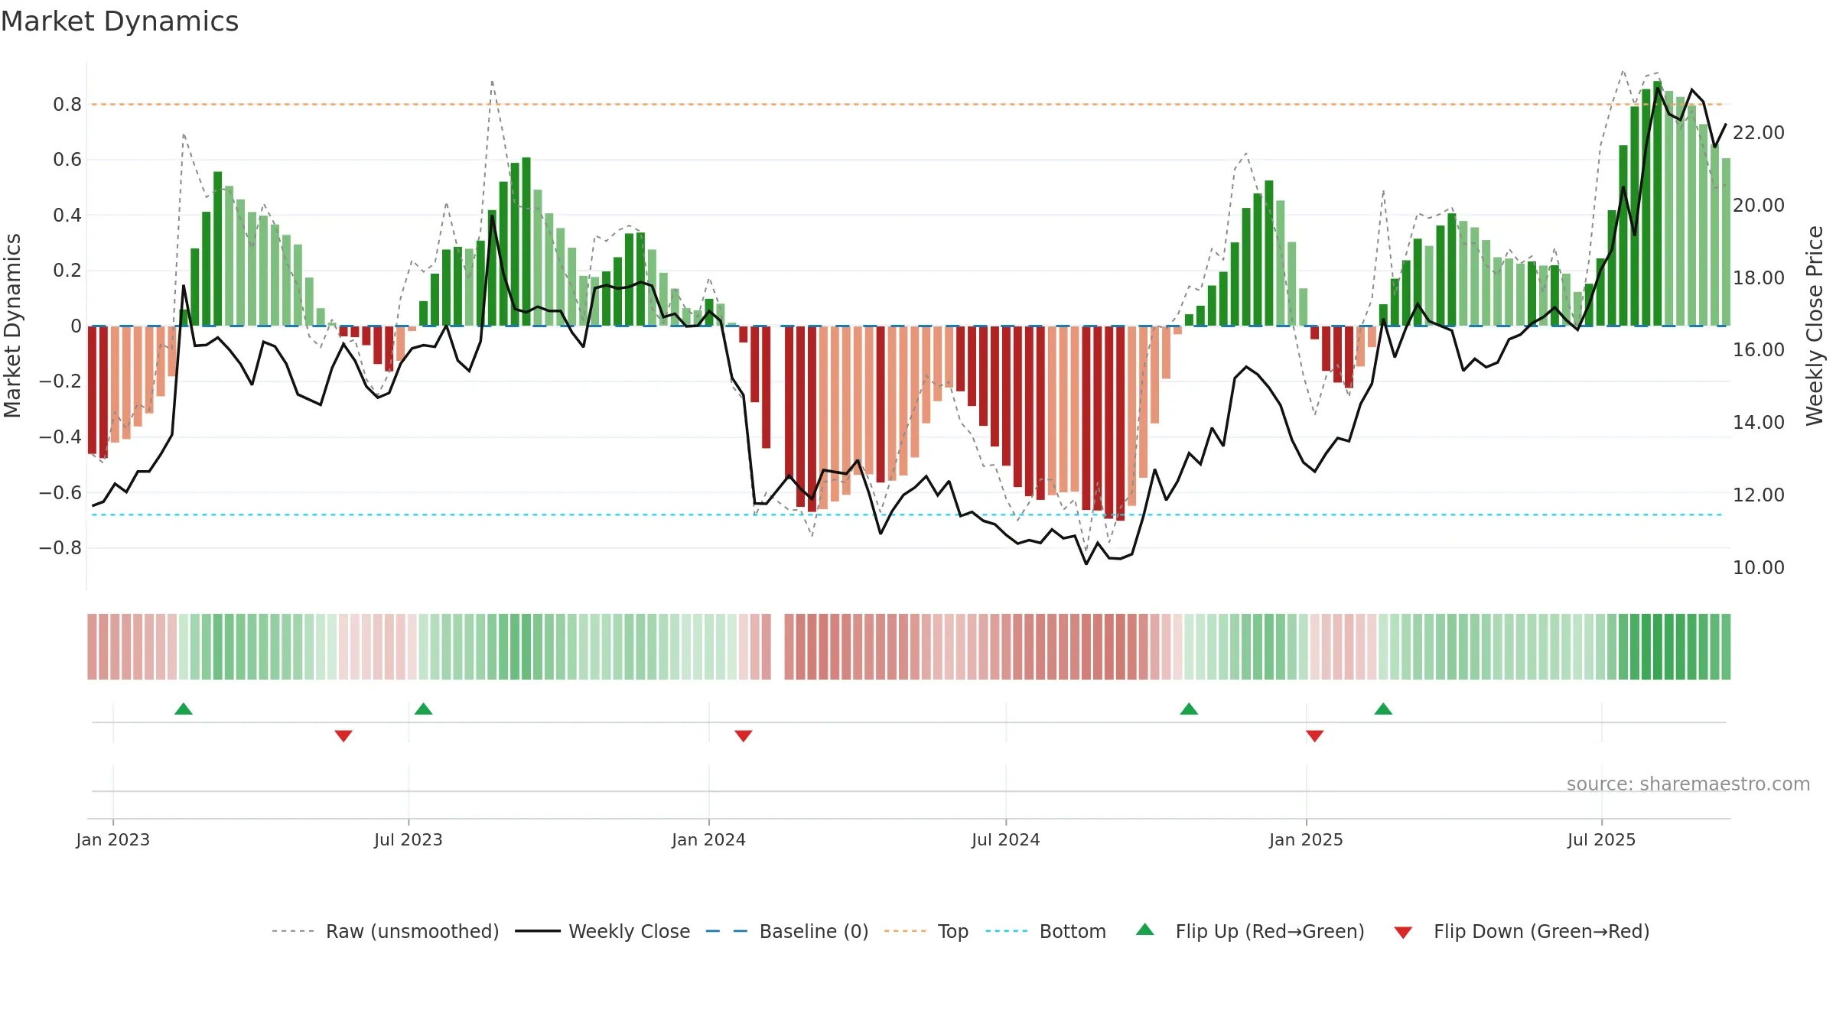The image size is (1836, 1032).
Task: Click the Jul 2025 axis label
Action: (1602, 839)
